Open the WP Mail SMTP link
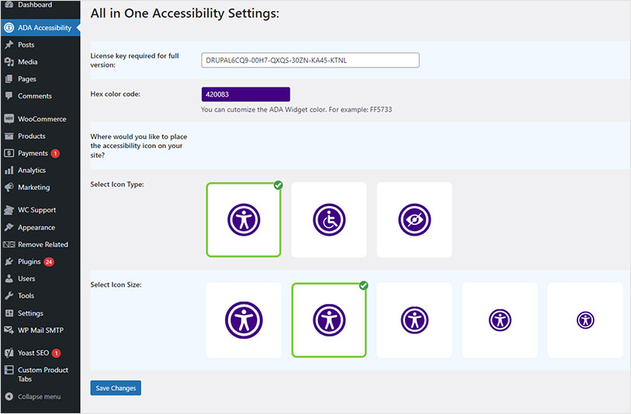 (x=40, y=330)
